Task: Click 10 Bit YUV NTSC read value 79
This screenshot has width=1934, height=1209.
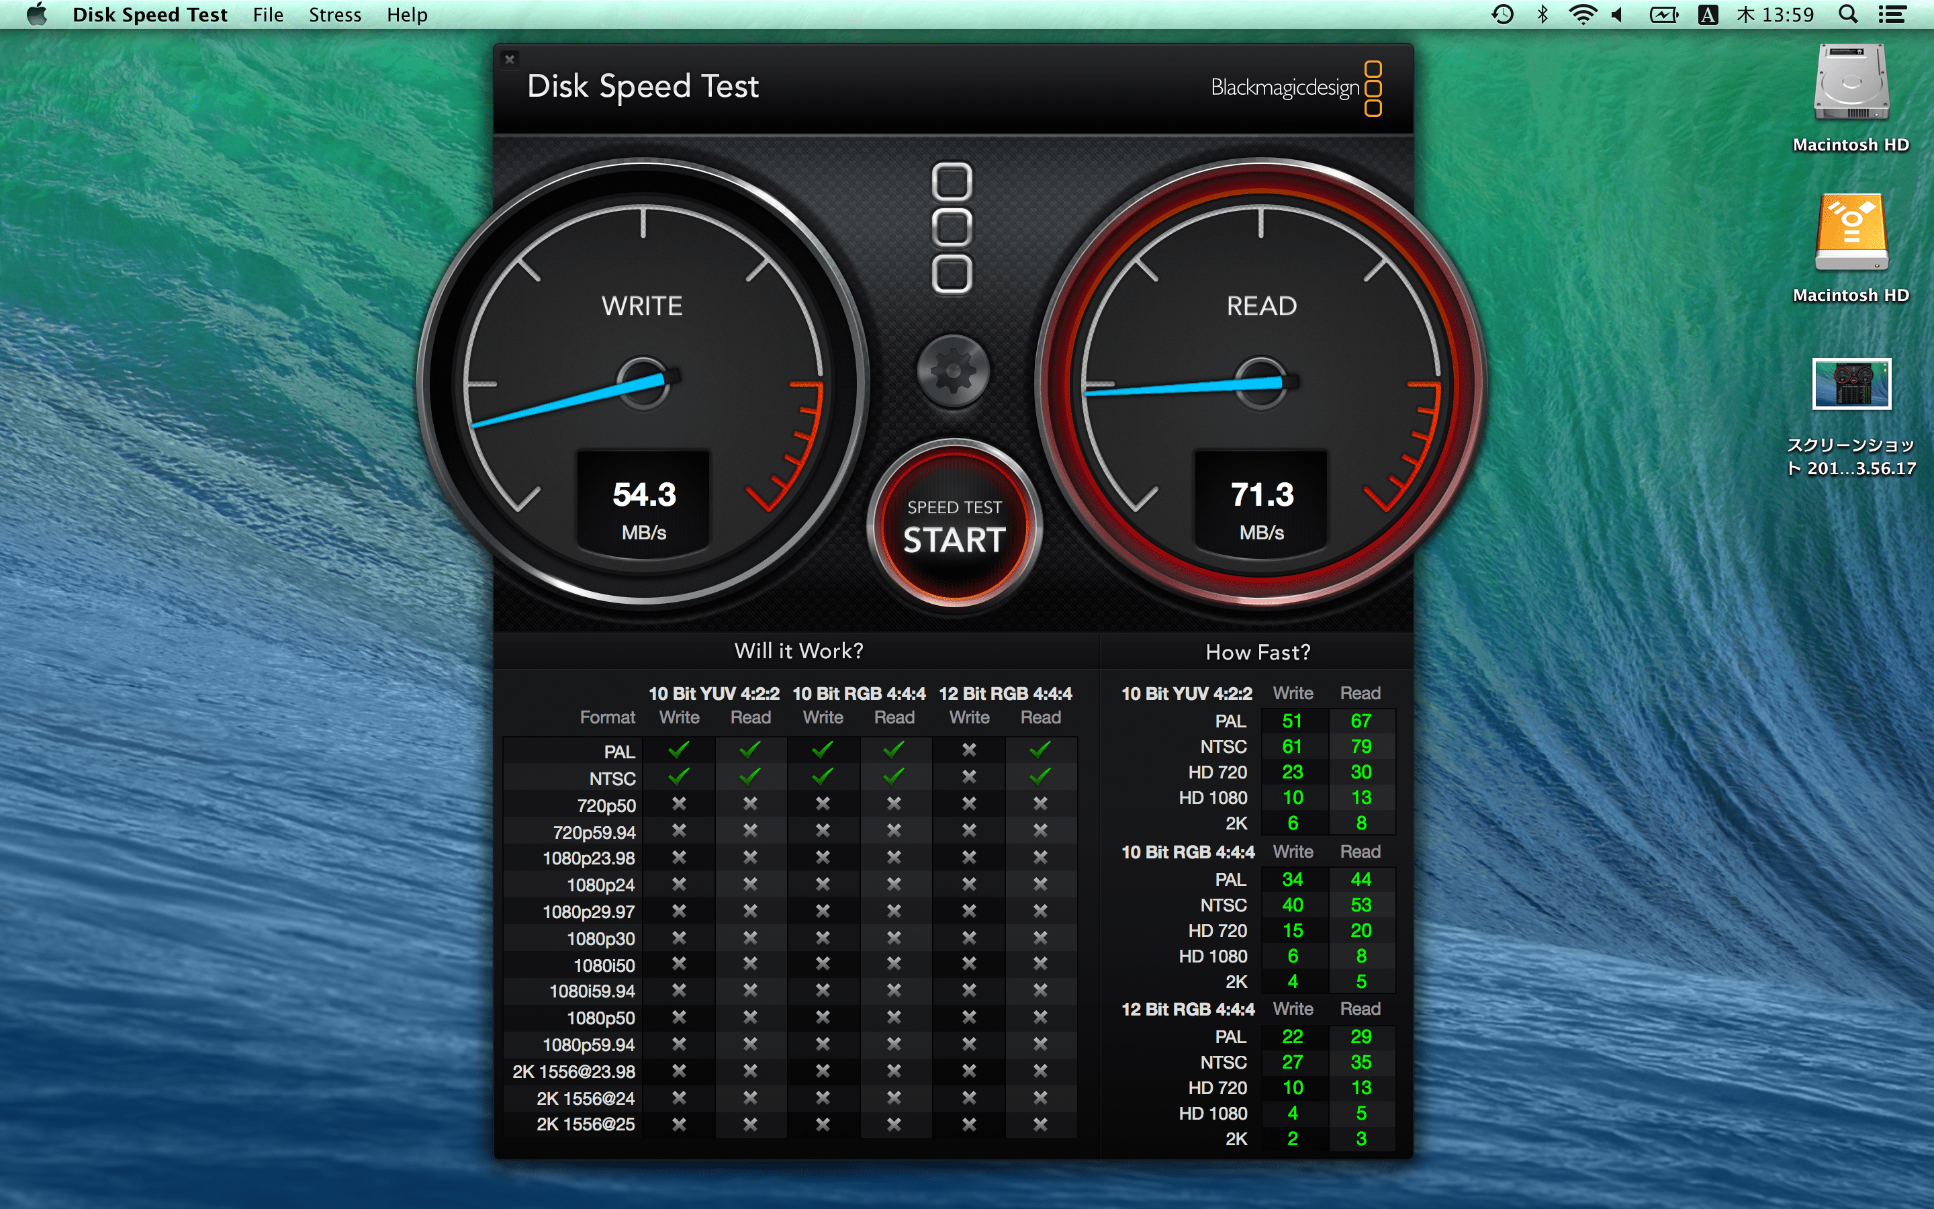Action: (x=1361, y=747)
